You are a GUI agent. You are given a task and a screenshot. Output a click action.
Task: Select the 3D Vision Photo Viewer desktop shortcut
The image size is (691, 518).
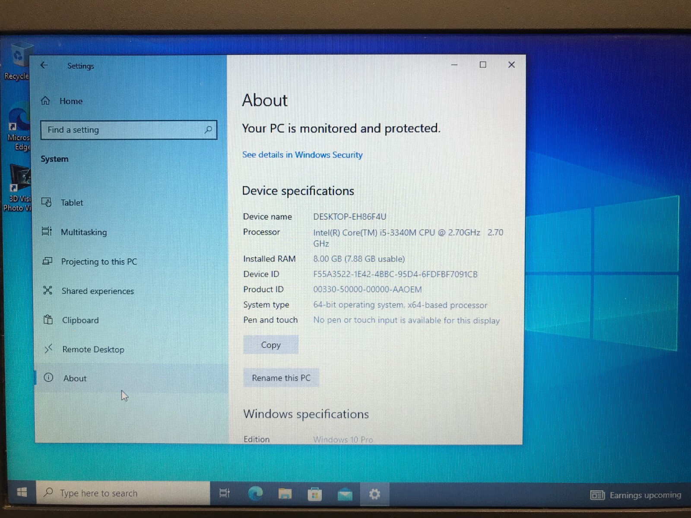coord(17,188)
